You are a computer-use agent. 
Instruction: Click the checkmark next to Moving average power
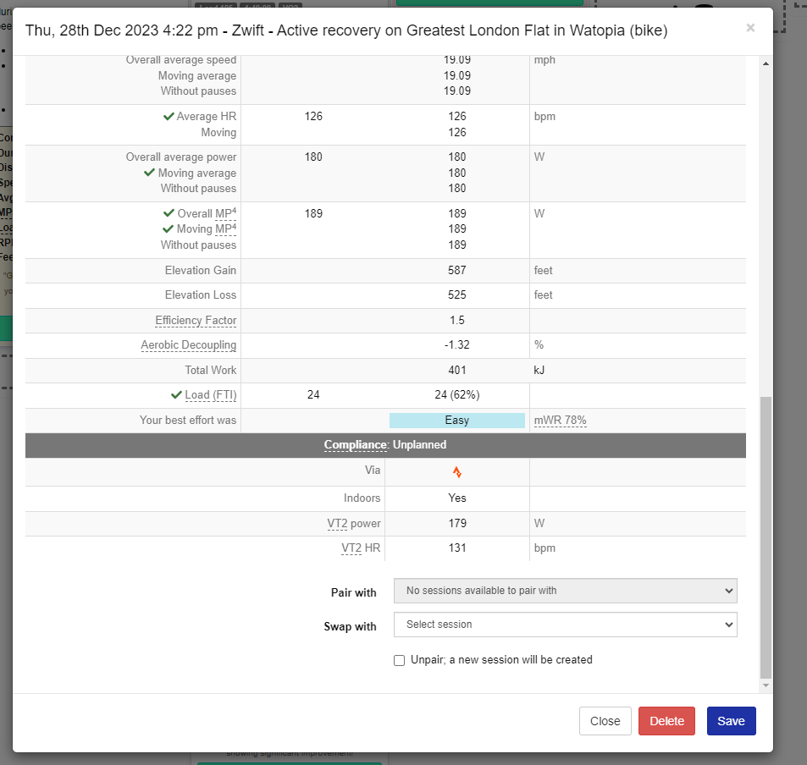point(150,173)
